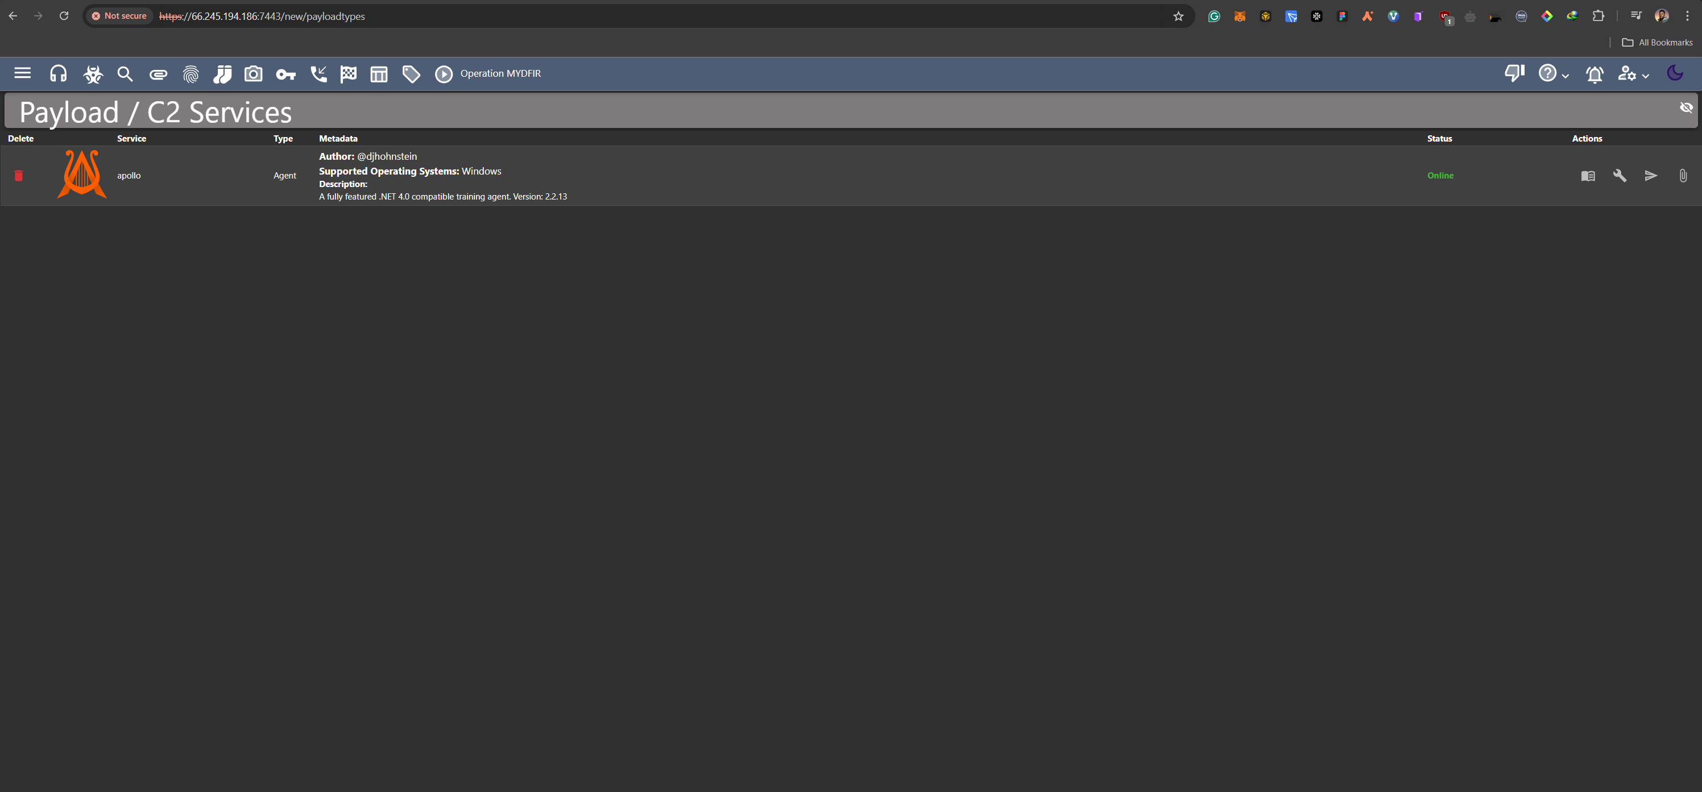Viewport: 1702px width, 792px height.
Task: Open the callbacks headphones icon
Action: pyautogui.click(x=58, y=73)
